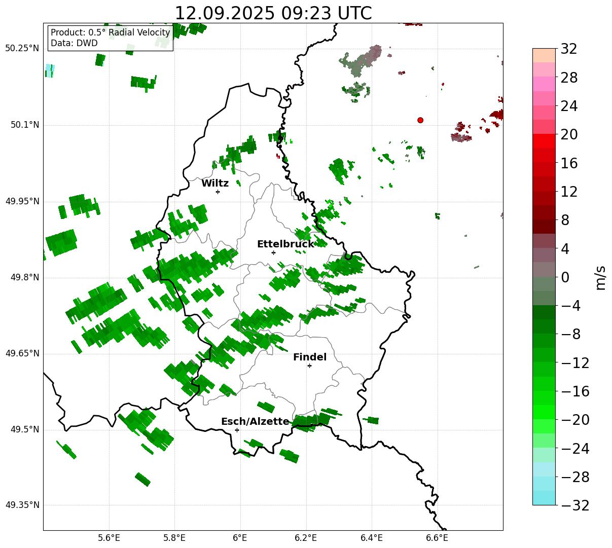Click the 49.95°N latitude tick label

click(22, 201)
